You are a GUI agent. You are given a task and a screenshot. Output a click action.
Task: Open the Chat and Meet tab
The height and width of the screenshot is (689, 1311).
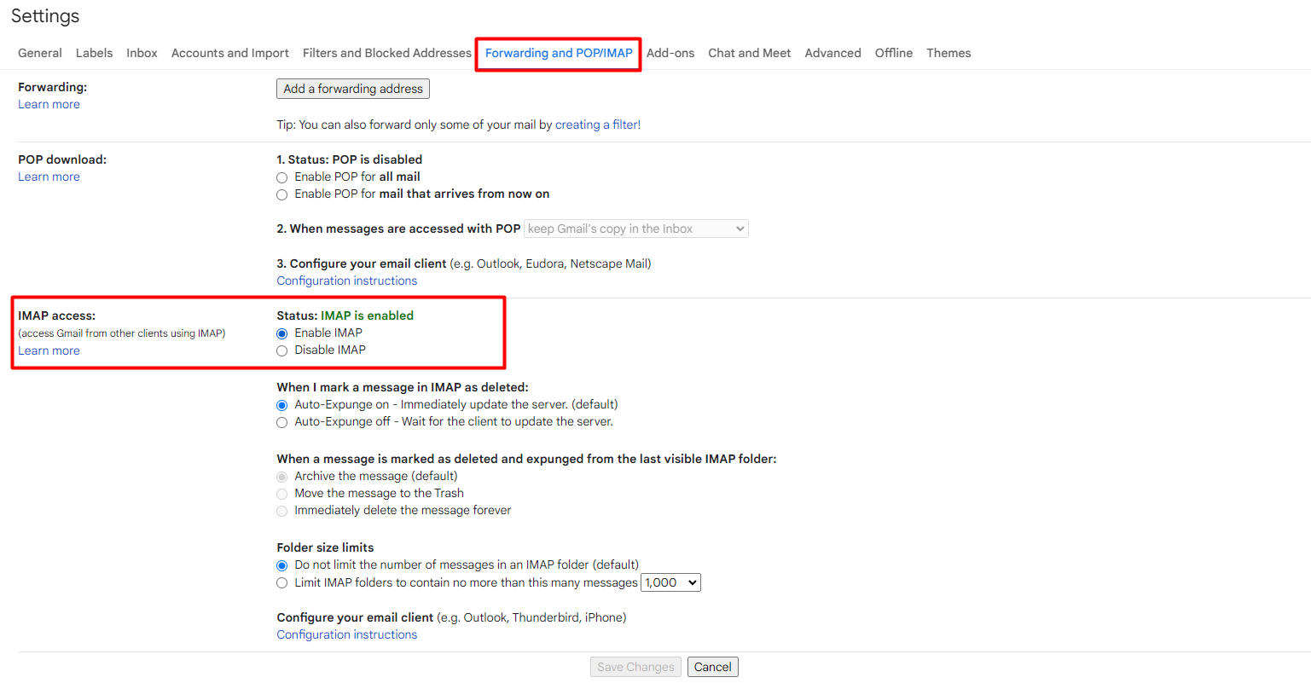749,53
